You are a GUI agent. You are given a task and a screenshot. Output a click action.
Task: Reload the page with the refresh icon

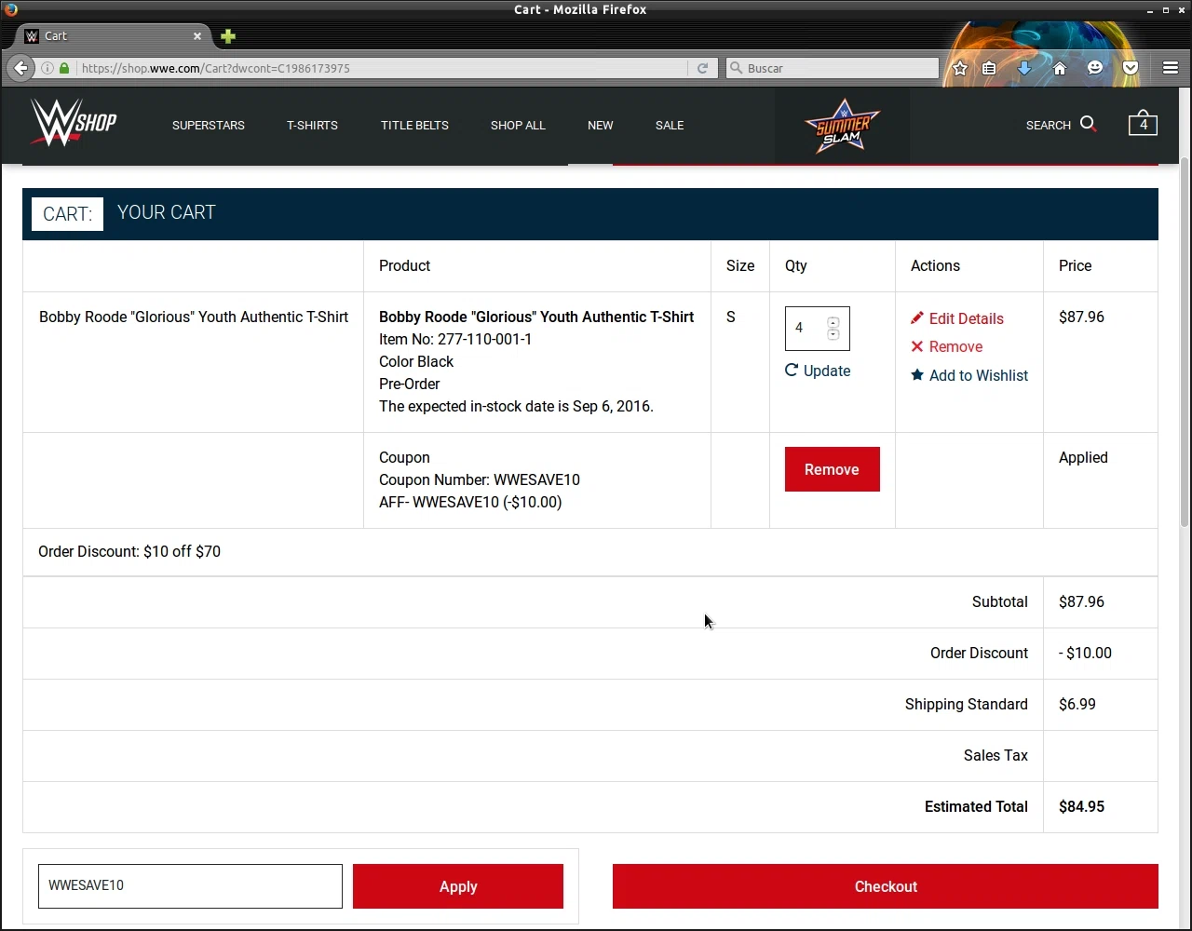(x=702, y=68)
